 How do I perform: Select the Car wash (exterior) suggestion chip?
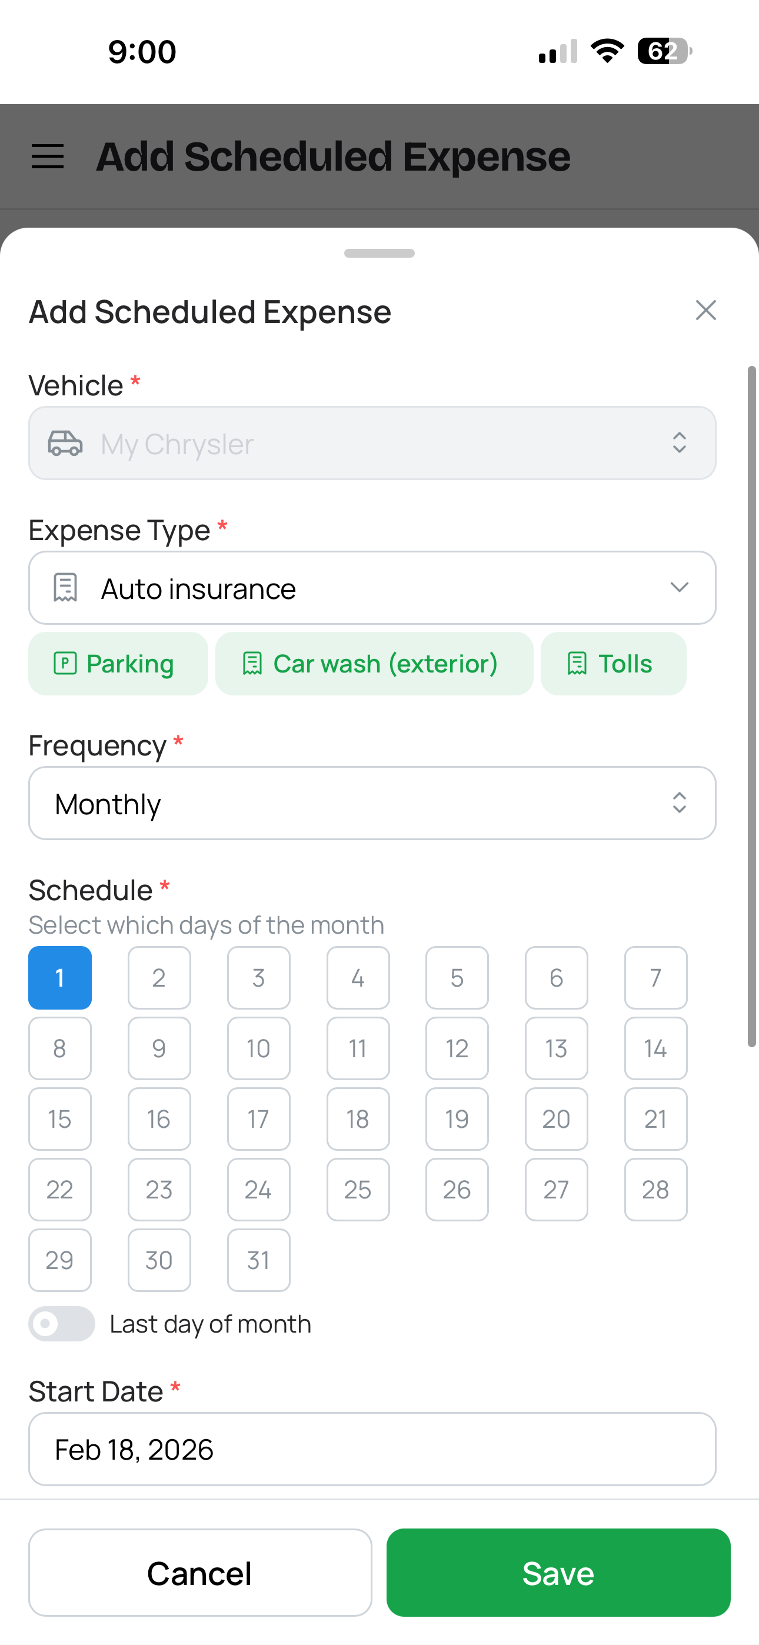[374, 664]
